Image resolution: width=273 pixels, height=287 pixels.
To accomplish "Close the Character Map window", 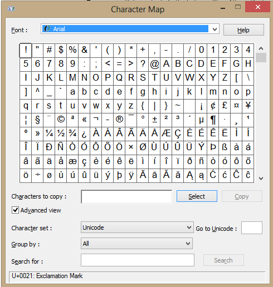I will pyautogui.click(x=257, y=7).
